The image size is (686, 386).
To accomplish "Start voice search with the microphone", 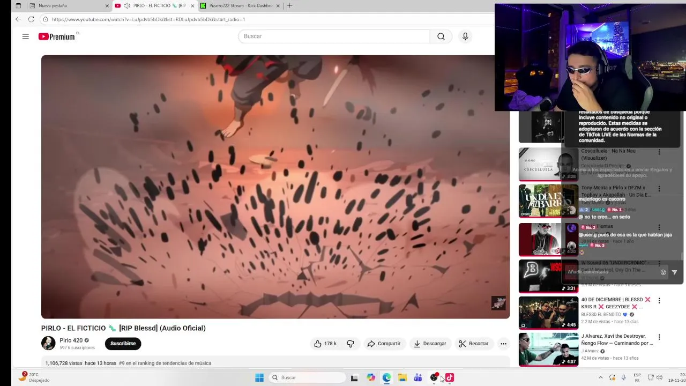I will (x=465, y=36).
